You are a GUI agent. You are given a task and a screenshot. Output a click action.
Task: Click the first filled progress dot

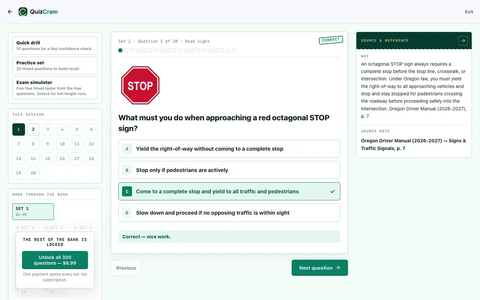(x=120, y=50)
